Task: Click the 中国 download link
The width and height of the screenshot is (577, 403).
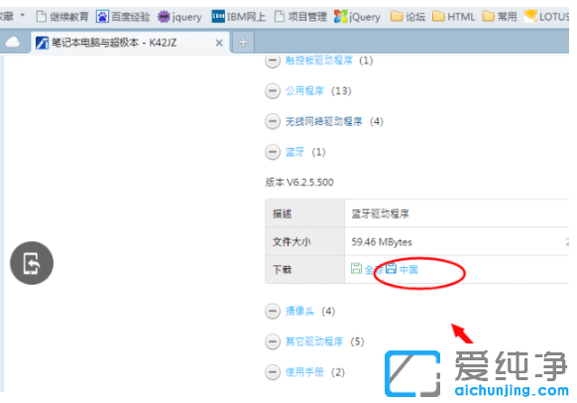Action: 408,270
